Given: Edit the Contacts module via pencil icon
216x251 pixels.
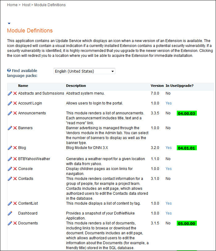Looking at the screenshot, I should 10,179.
